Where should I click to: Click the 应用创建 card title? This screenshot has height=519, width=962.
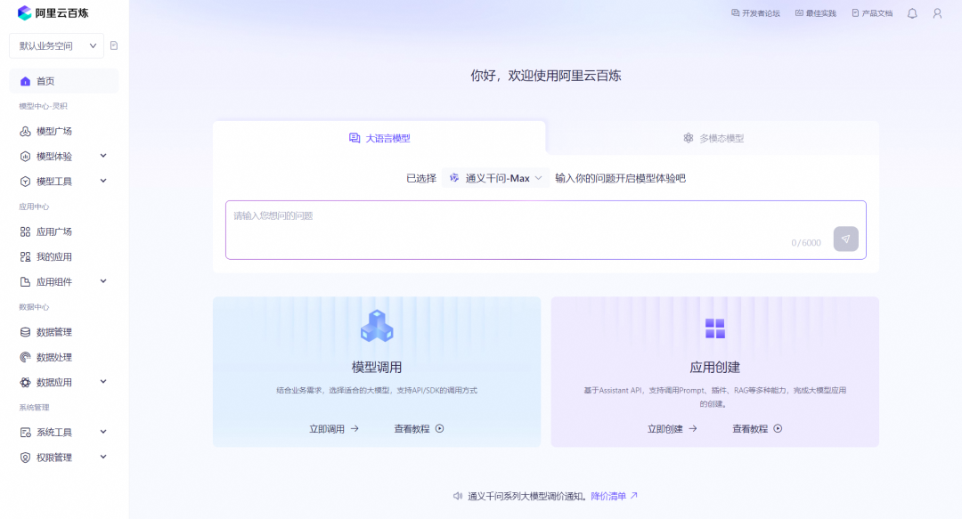pos(714,368)
